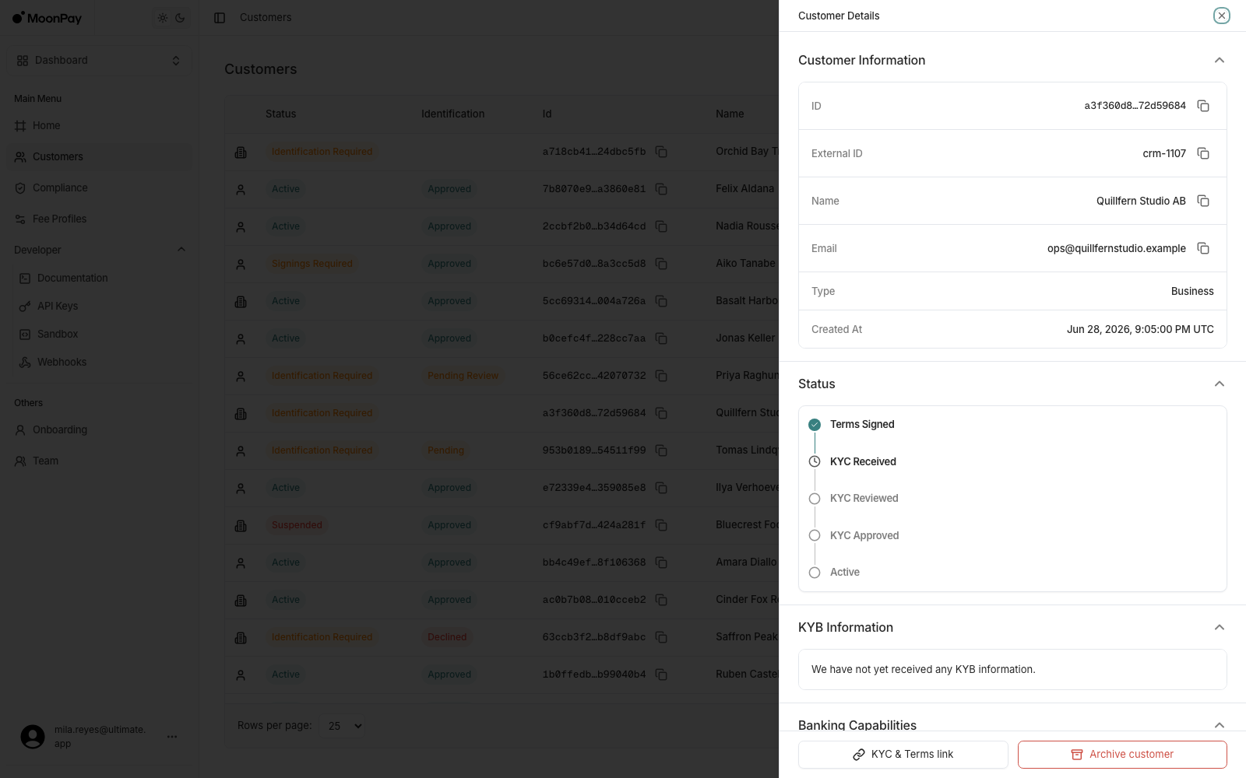Click the Signings Required status badge
Image resolution: width=1246 pixels, height=778 pixels.
pos(311,264)
